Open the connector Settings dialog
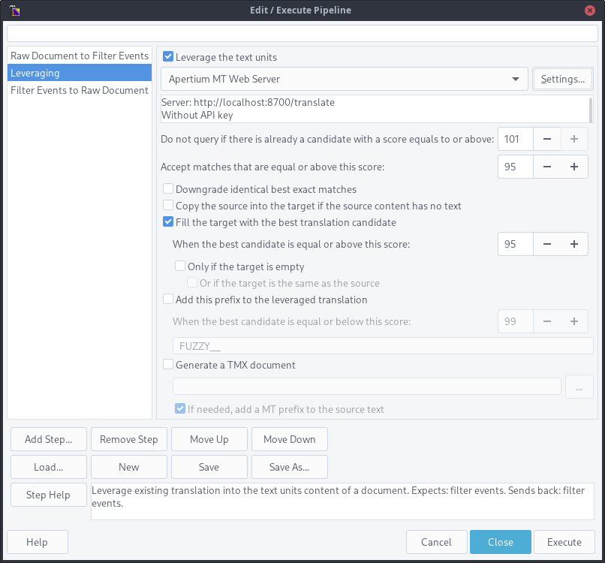The height and width of the screenshot is (563, 605). tap(562, 79)
